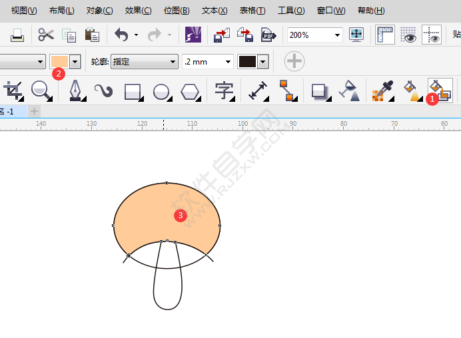This screenshot has width=461, height=338.
Task: Pick the Rectangle tool
Action: pyautogui.click(x=133, y=90)
